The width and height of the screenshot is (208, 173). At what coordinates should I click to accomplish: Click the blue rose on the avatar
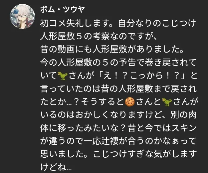(16, 12)
